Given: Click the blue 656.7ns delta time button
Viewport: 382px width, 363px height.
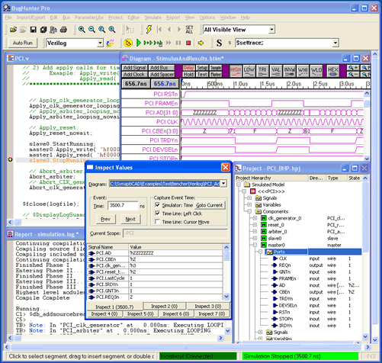Looking at the screenshot, I should pyautogui.click(x=165, y=84).
